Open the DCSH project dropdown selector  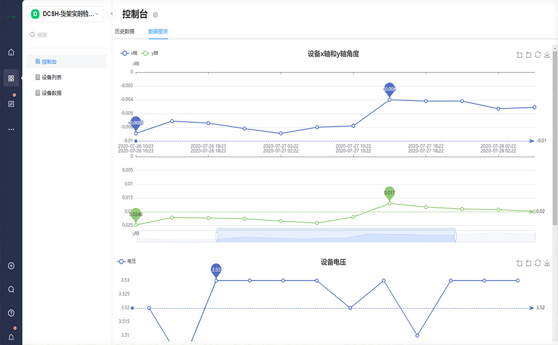(65, 14)
